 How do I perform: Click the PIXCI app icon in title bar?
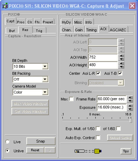coord(5,6)
